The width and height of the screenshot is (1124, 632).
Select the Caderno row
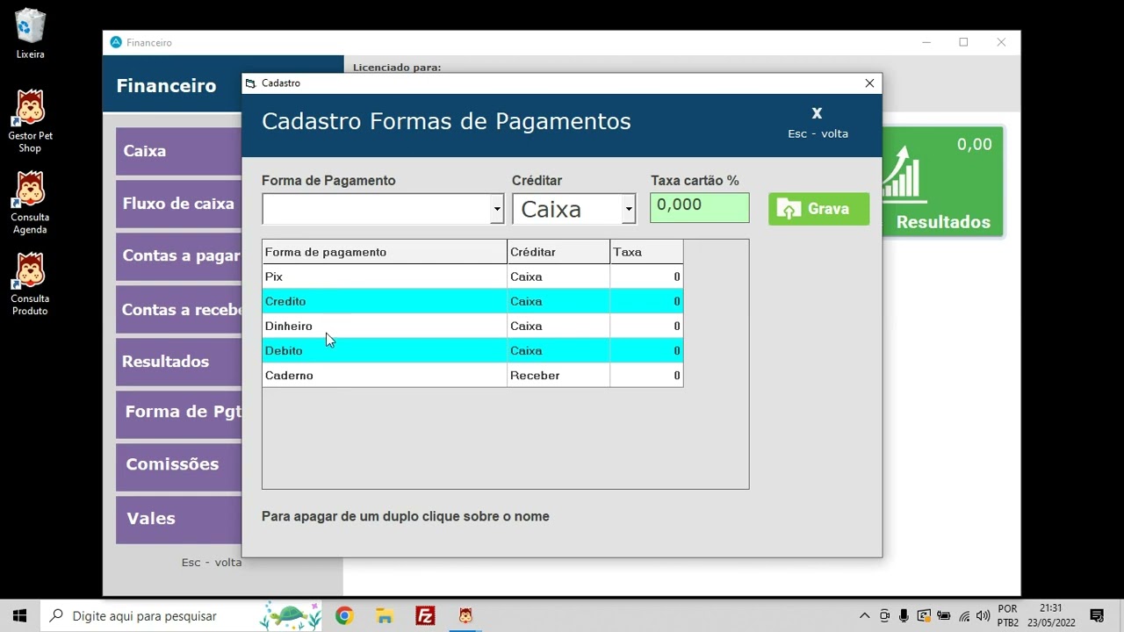coord(472,375)
